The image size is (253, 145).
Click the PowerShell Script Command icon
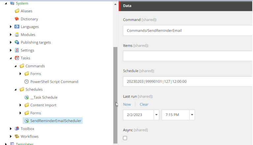point(27,82)
